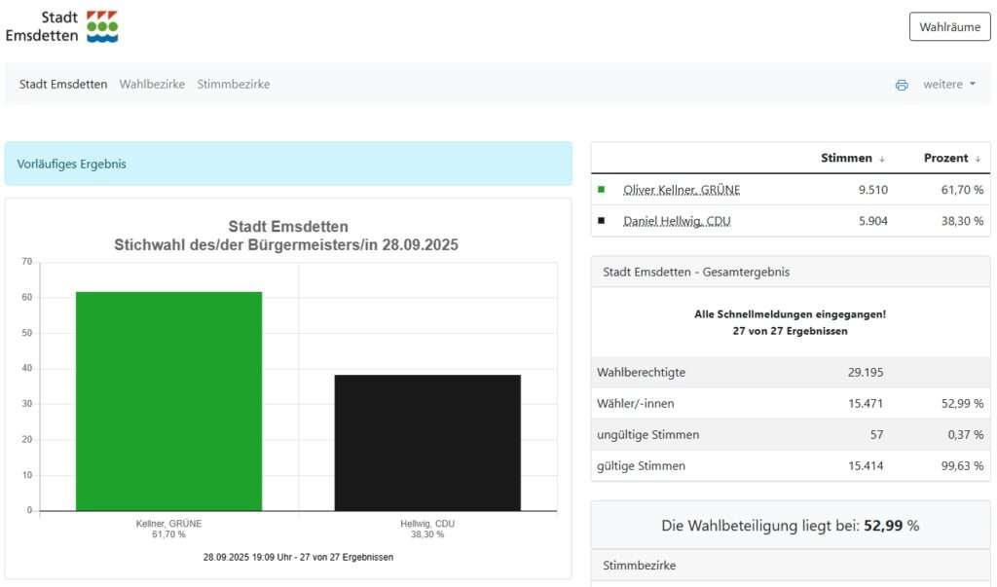This screenshot has width=997, height=587.
Task: Click the Vorläufiges Ergebnis banner
Action: pyautogui.click(x=288, y=164)
